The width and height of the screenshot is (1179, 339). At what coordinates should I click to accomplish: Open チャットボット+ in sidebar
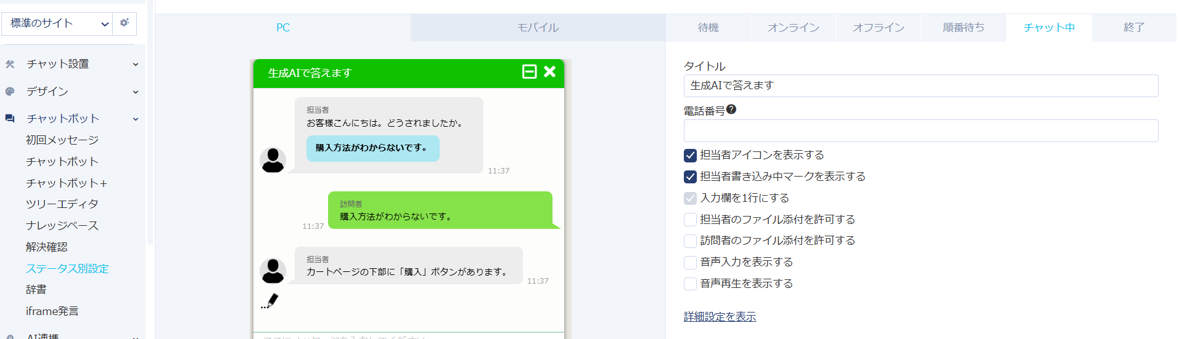pos(67,183)
